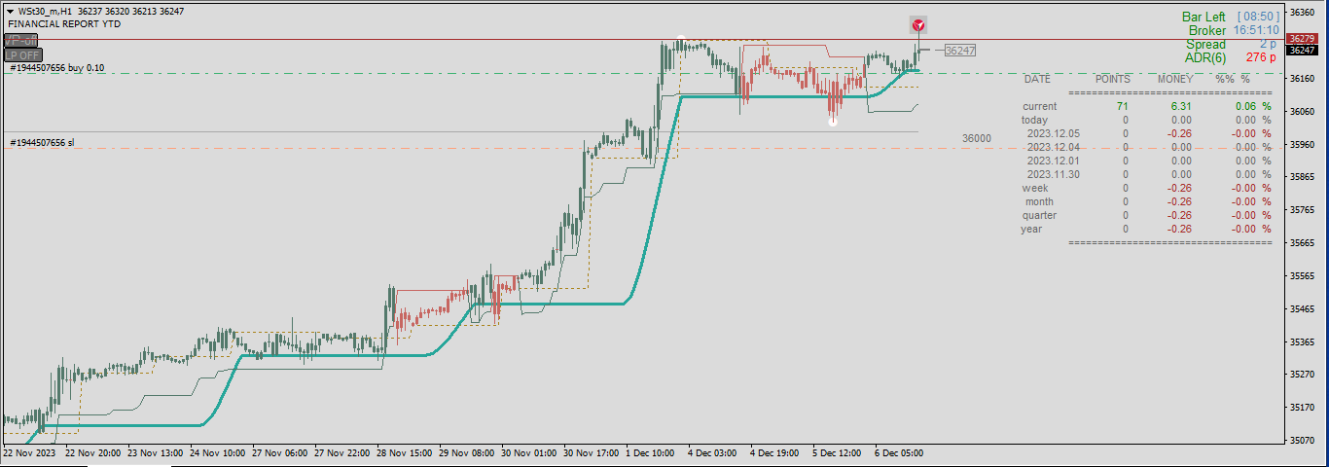Select the #1944507656 buy 0.10 order label
This screenshot has height=467, width=1329.
pyautogui.click(x=56, y=68)
